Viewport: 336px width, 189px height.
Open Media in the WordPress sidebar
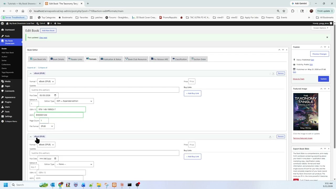(x=8, y=81)
